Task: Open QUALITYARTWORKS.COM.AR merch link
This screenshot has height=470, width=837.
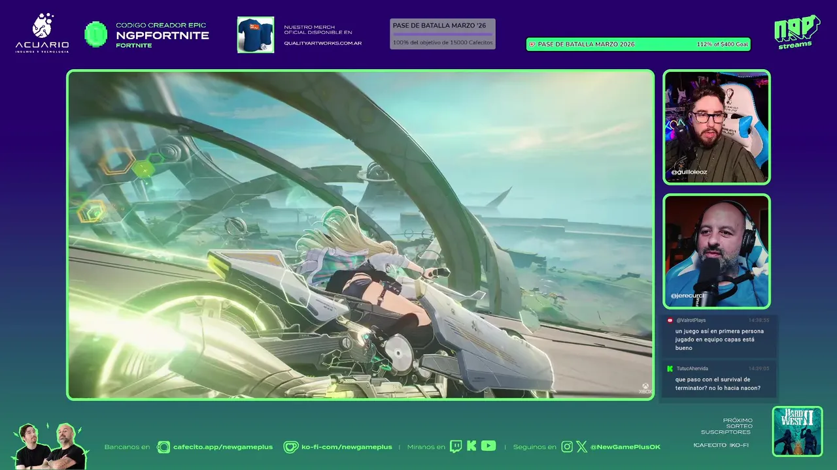Action: 322,43
